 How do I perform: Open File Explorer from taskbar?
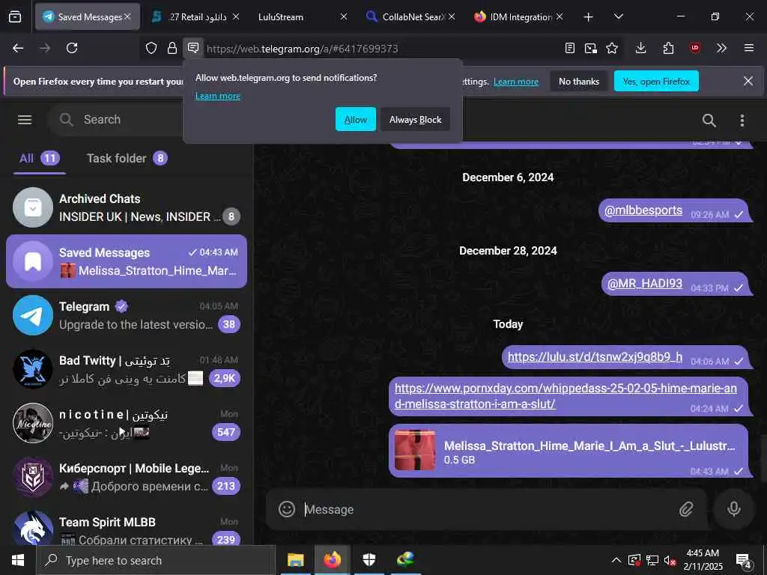click(295, 560)
